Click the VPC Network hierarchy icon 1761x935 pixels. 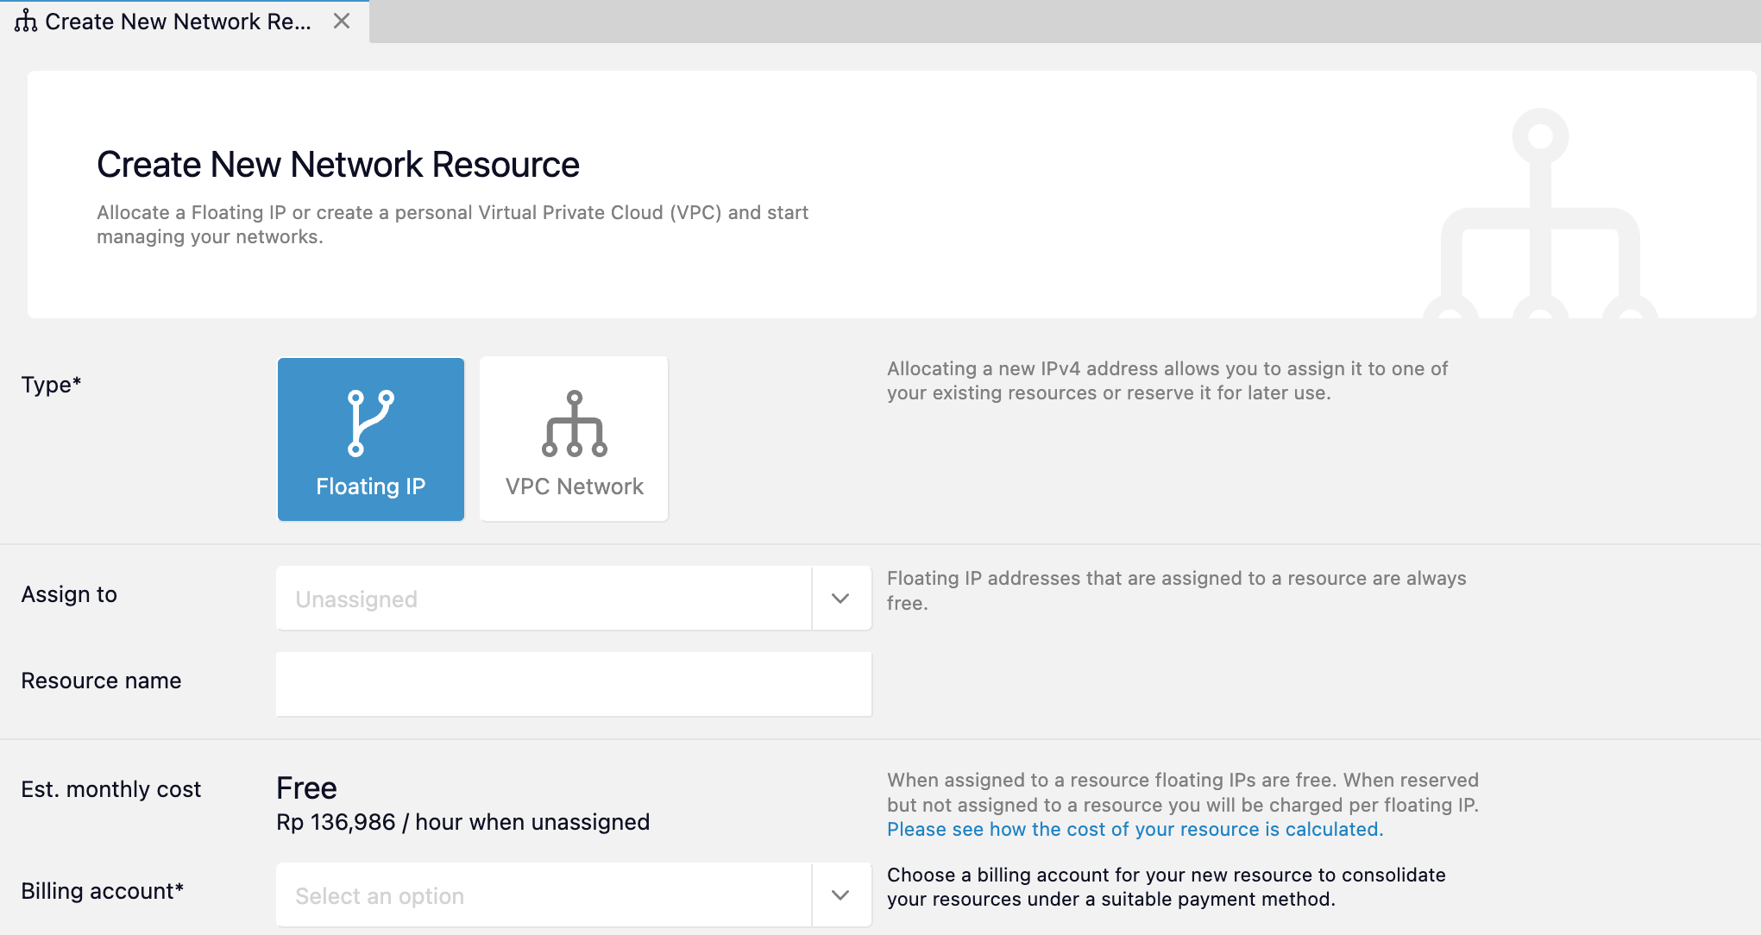pos(574,424)
